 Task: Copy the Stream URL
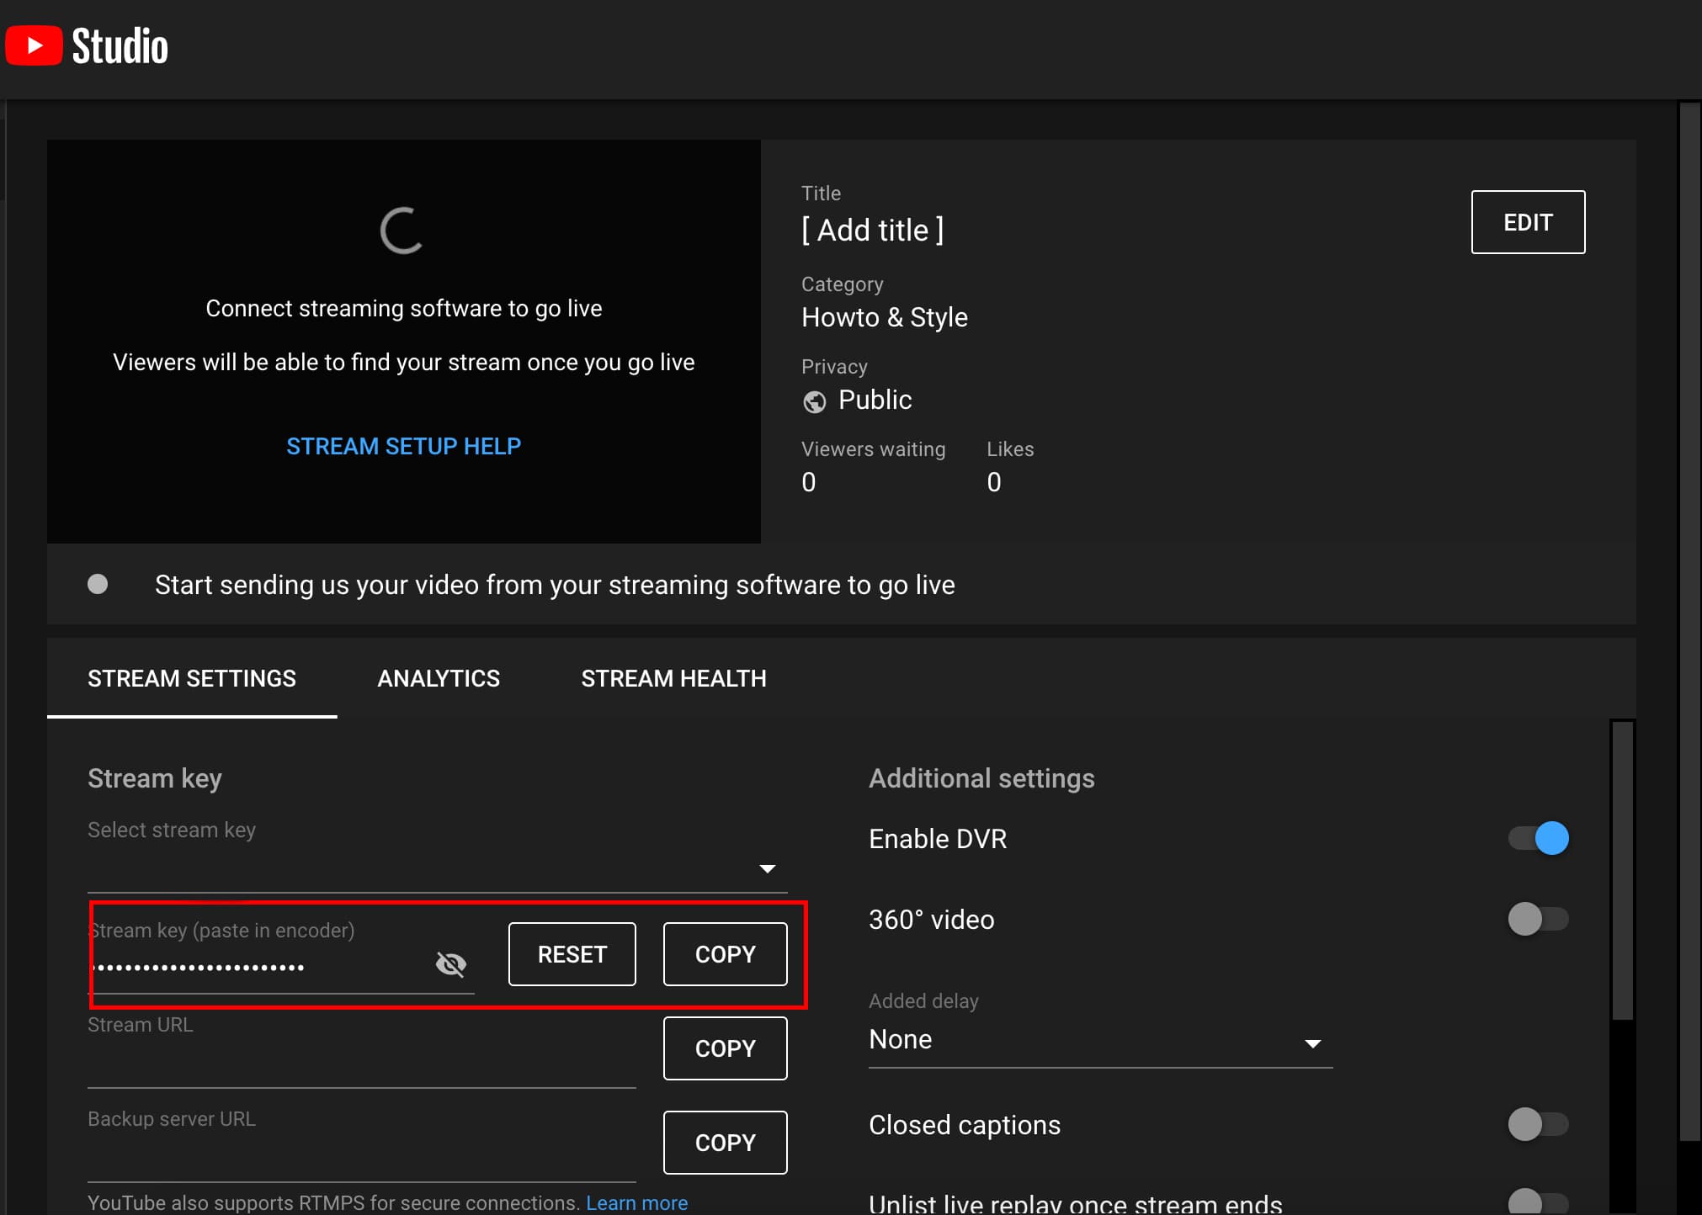point(724,1048)
